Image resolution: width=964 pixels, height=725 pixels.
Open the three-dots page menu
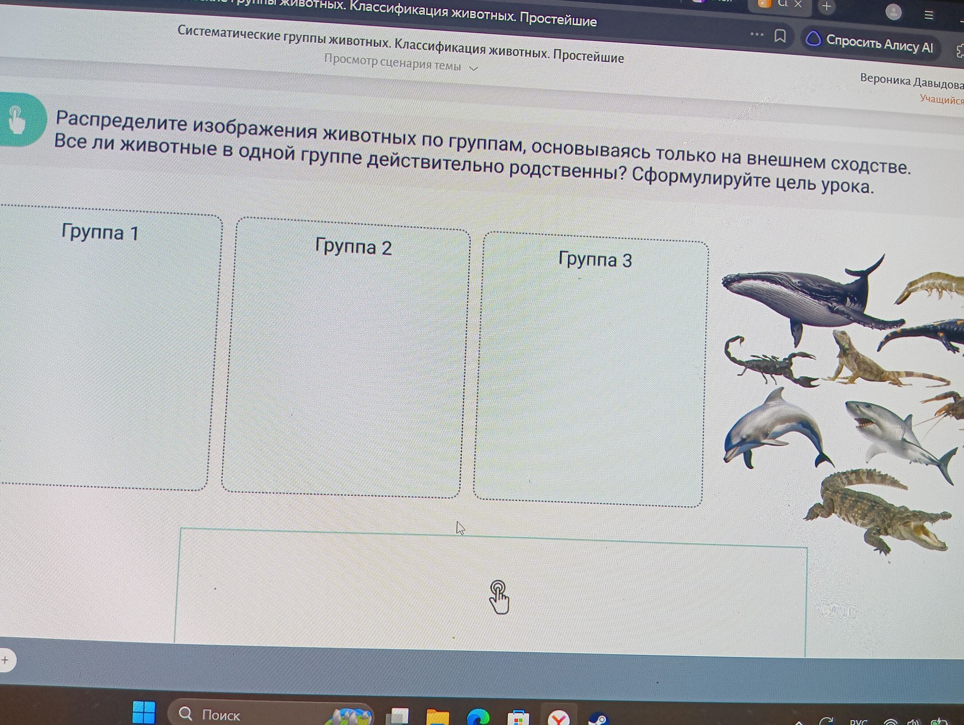coord(757,34)
